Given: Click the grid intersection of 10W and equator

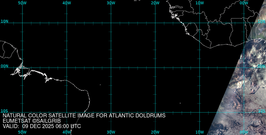Looking at the screenshot, I should (199, 67).
